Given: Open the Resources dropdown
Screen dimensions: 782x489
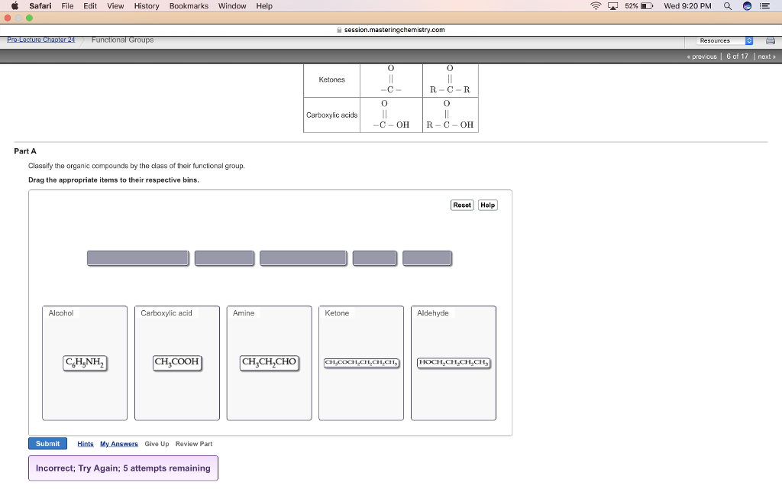Looking at the screenshot, I should click(726, 40).
